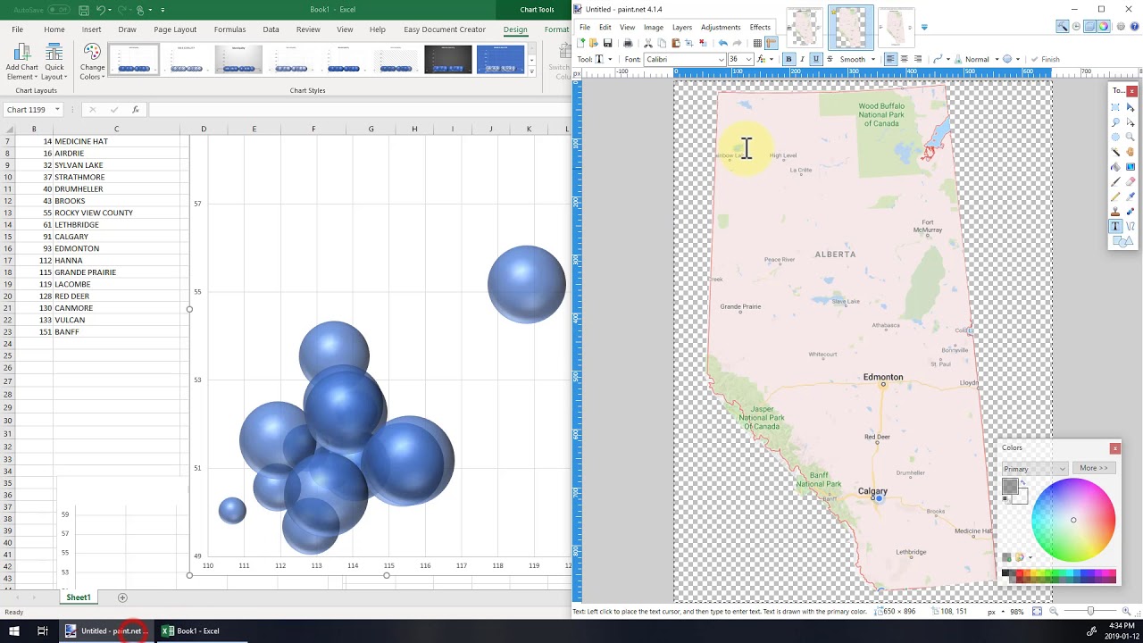
Task: Select the Color Picker eyedropper tool
Action: click(1130, 196)
